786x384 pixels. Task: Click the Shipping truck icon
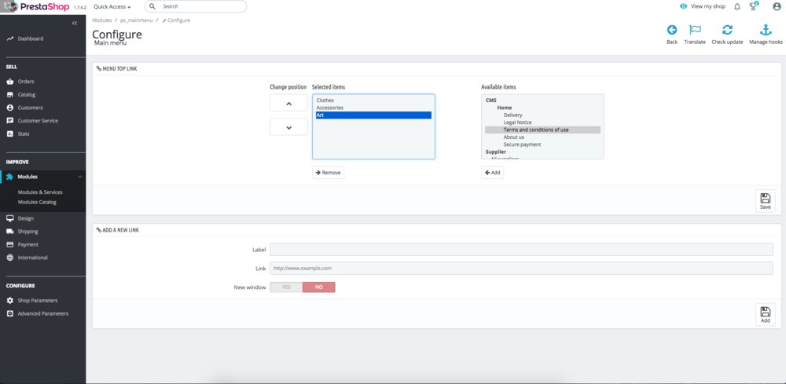click(x=10, y=232)
